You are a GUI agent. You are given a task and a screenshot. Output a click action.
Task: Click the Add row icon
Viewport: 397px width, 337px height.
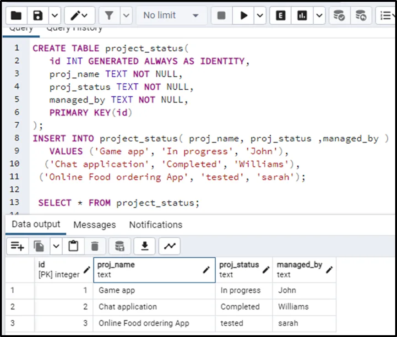click(17, 246)
